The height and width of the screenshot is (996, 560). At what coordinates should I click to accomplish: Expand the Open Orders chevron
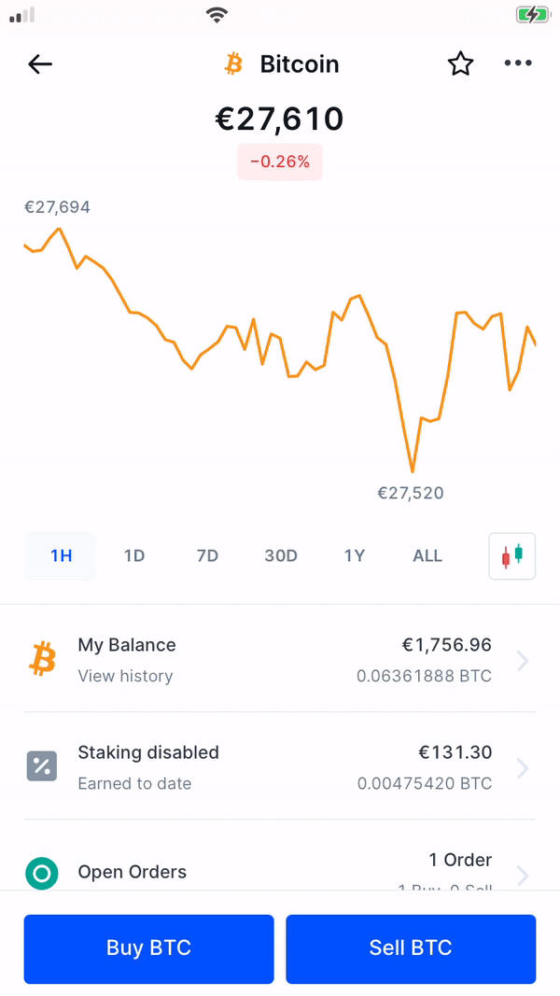point(523,876)
